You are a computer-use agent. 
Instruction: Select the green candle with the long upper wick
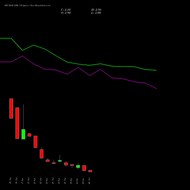pyautogui.click(x=23, y=134)
